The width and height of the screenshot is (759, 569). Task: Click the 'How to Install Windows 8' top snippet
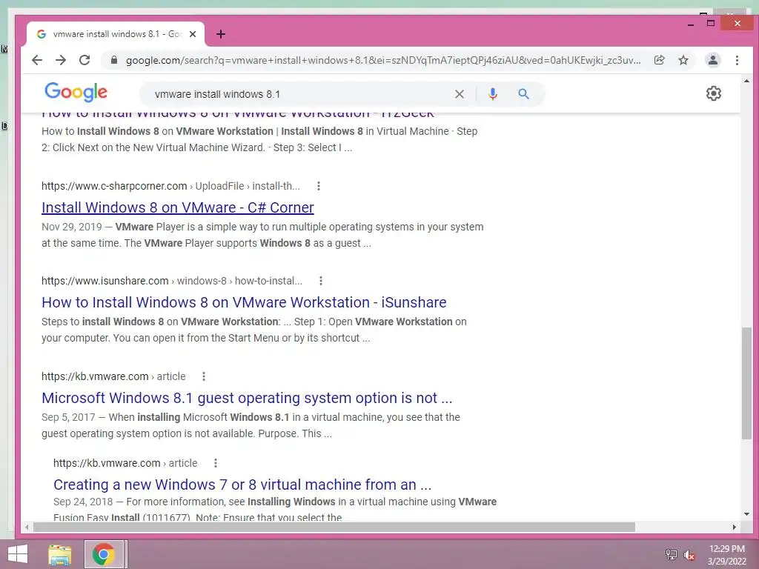[259, 139]
